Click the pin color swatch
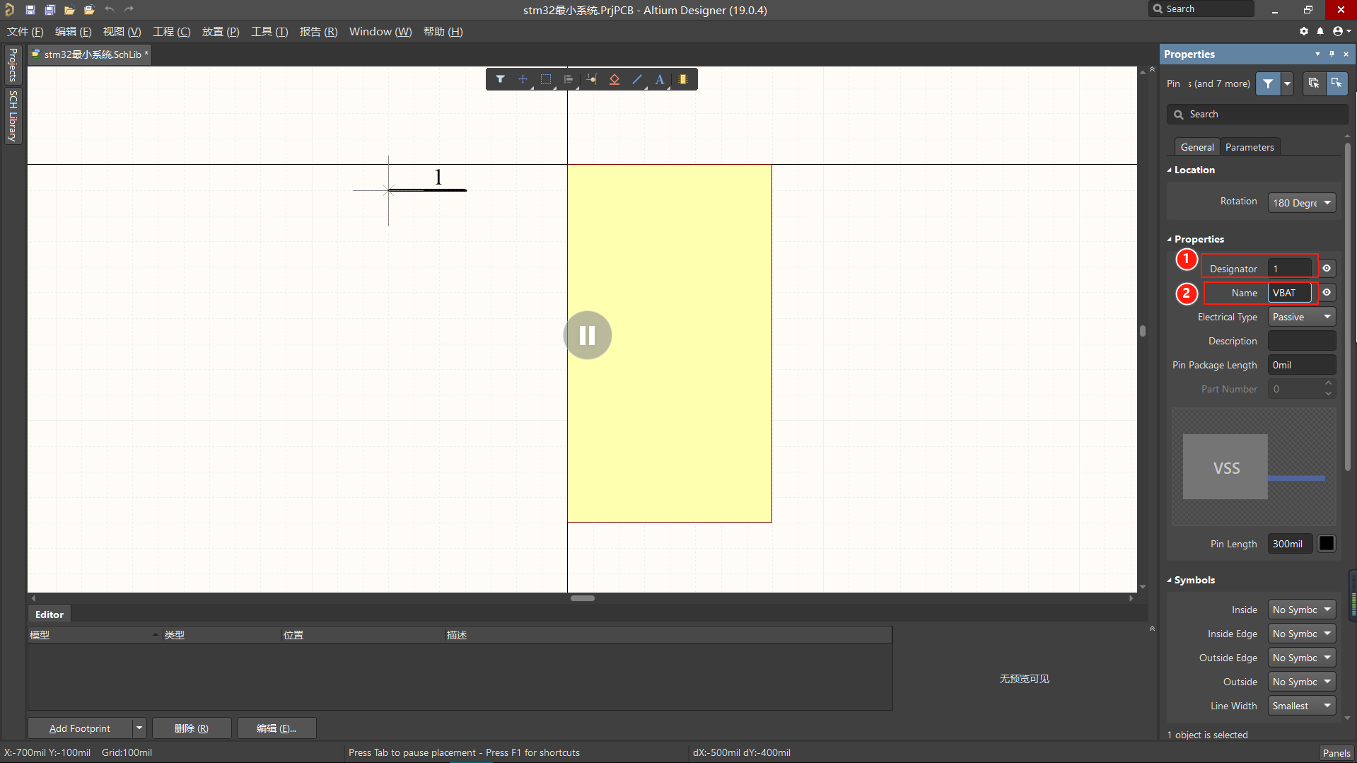1357x763 pixels. coord(1327,543)
